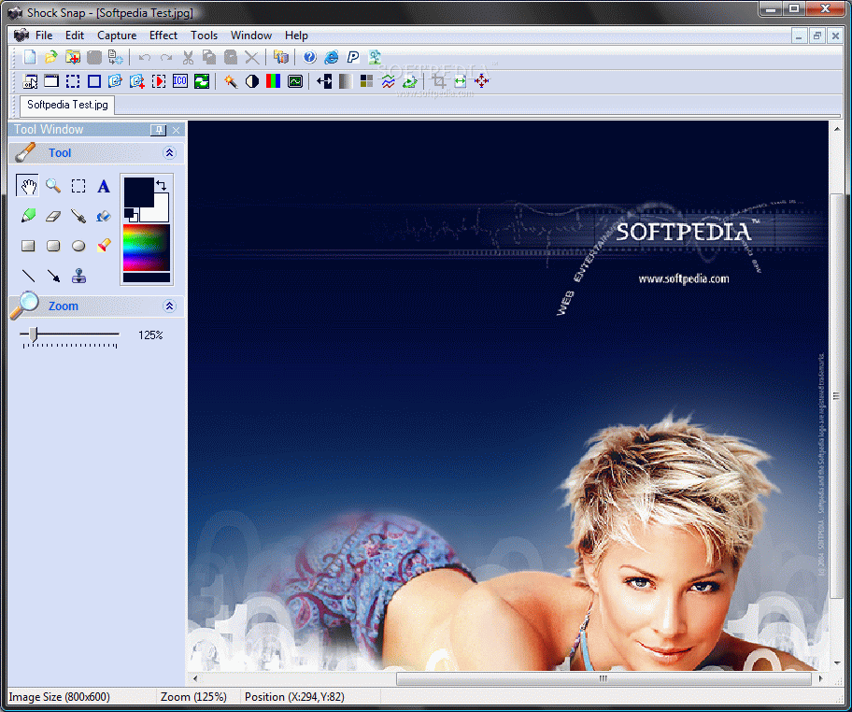Screen dimensions: 852x712
Task: Select the highlighter tool
Action: [104, 246]
